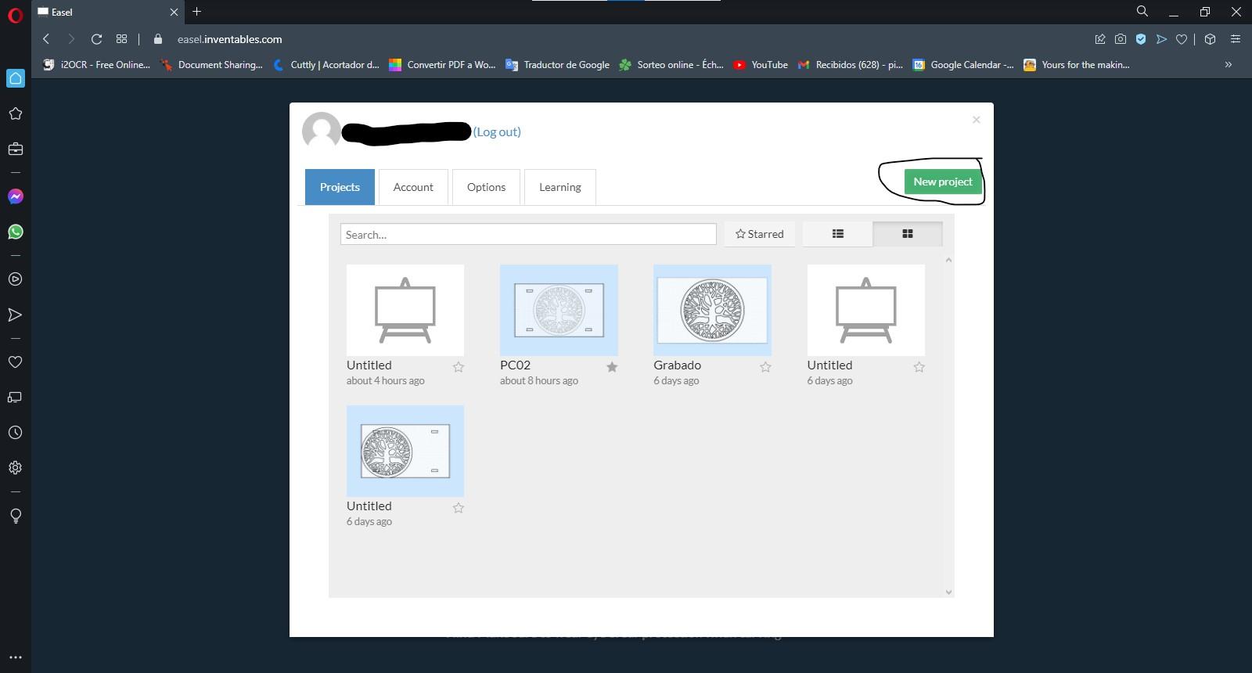
Task: Open the Account tab
Action: coord(413,187)
